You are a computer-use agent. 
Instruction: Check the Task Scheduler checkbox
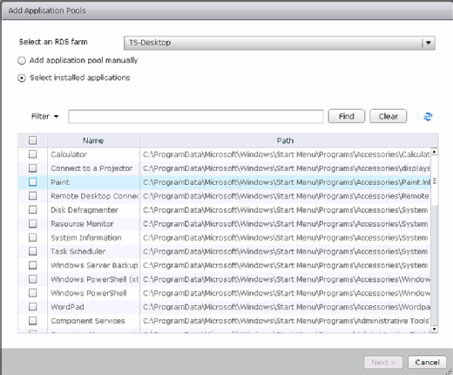(33, 251)
